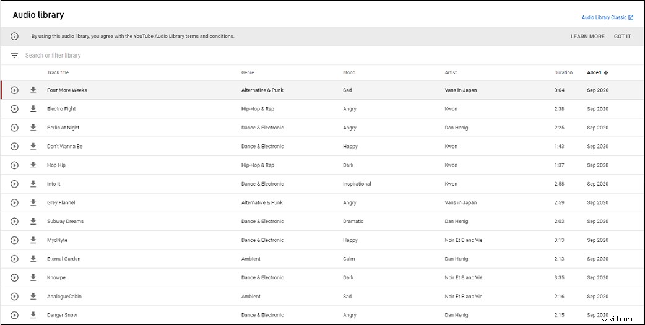The image size is (645, 325).
Task: Play the Grey Flannel track
Action: click(x=14, y=202)
